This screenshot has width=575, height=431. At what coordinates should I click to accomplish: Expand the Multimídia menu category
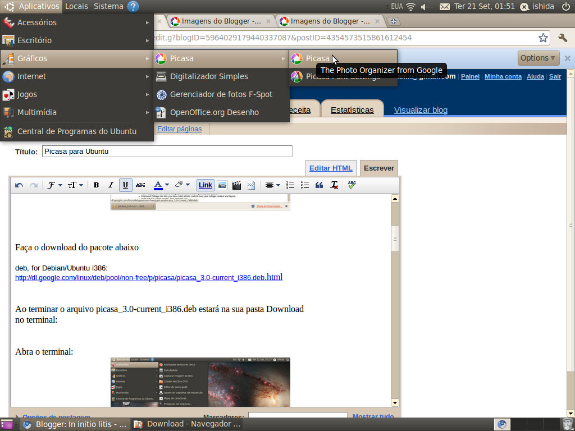76,112
